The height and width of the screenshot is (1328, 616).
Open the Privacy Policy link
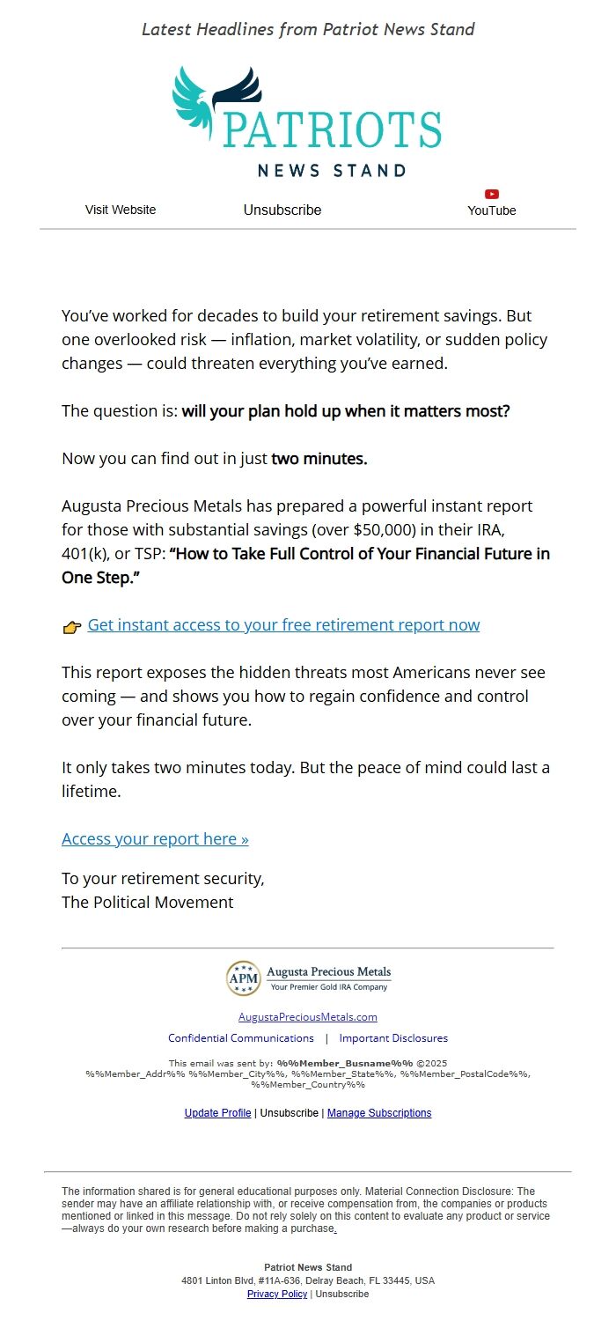(x=277, y=1294)
